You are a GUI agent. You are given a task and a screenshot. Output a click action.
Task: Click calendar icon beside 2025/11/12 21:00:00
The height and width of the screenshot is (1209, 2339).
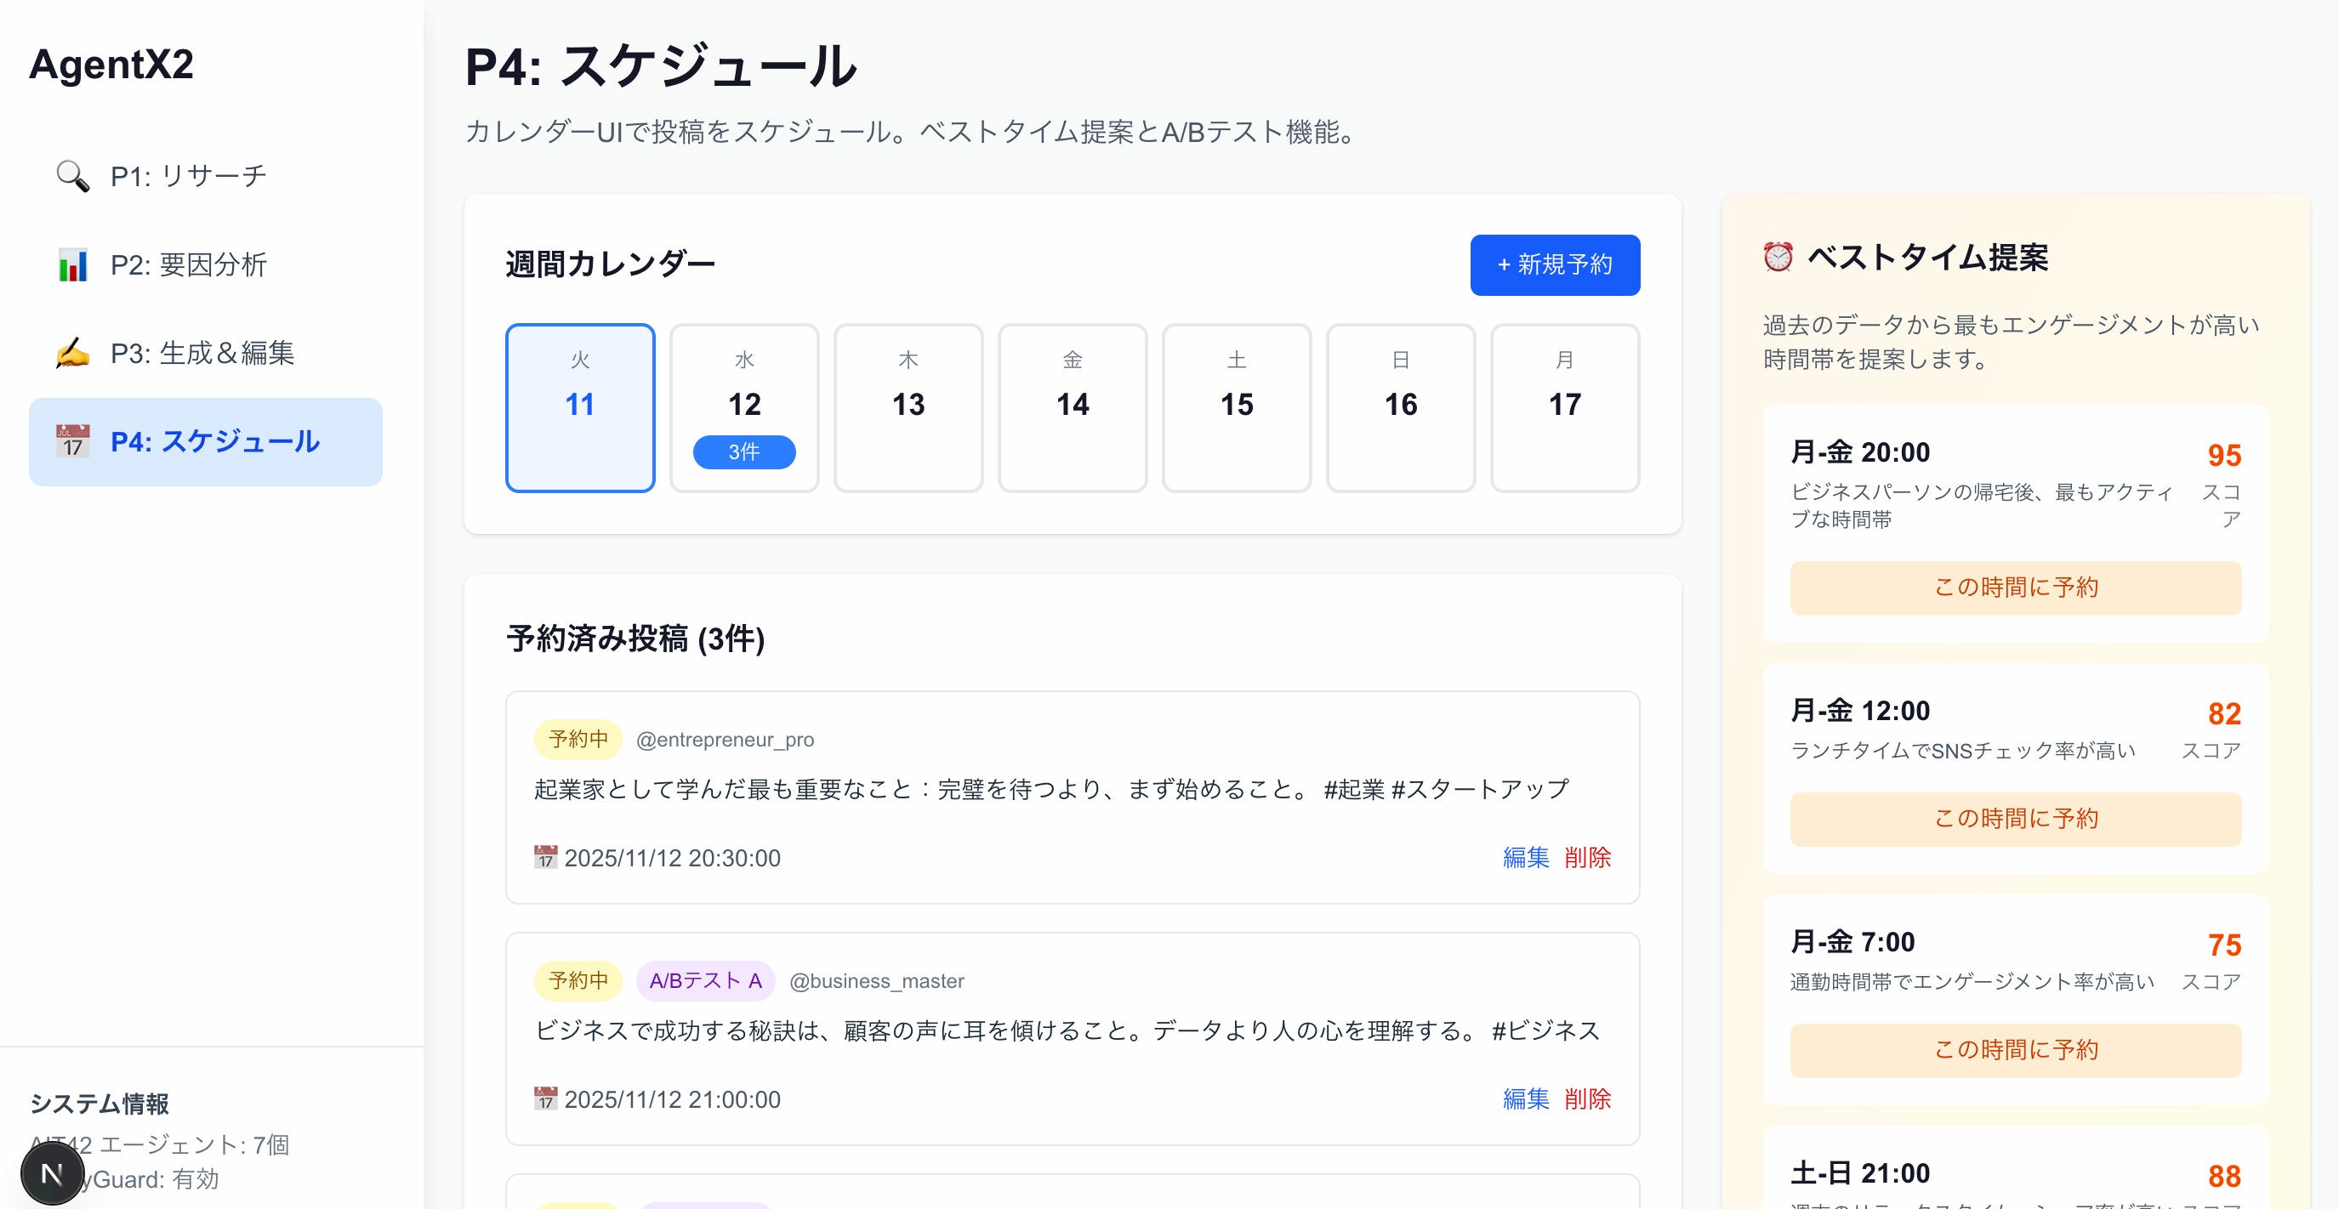tap(545, 1099)
